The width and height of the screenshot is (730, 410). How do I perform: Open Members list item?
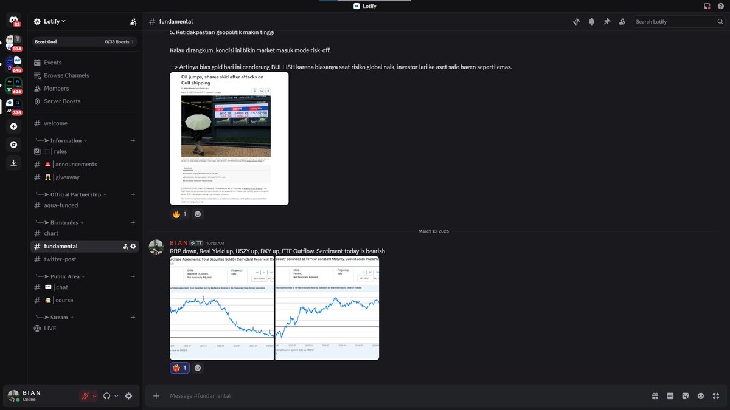(x=84, y=88)
